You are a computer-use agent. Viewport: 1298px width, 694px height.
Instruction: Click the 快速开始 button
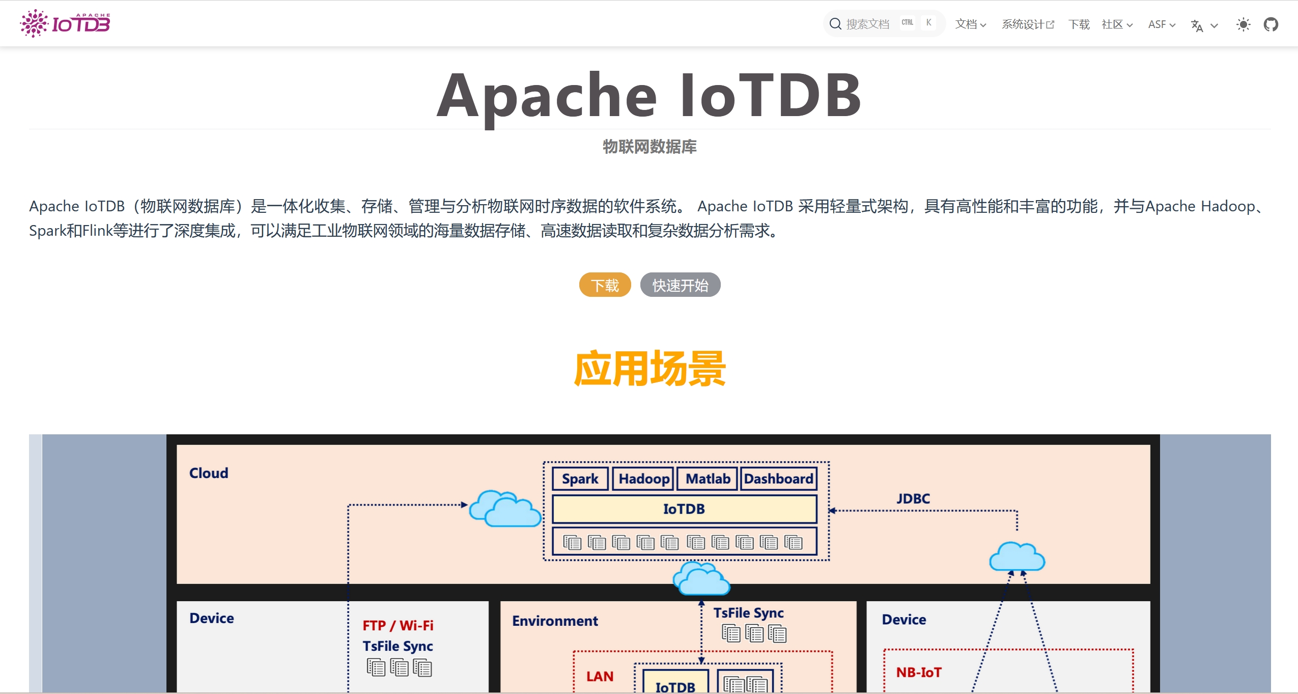(x=680, y=285)
